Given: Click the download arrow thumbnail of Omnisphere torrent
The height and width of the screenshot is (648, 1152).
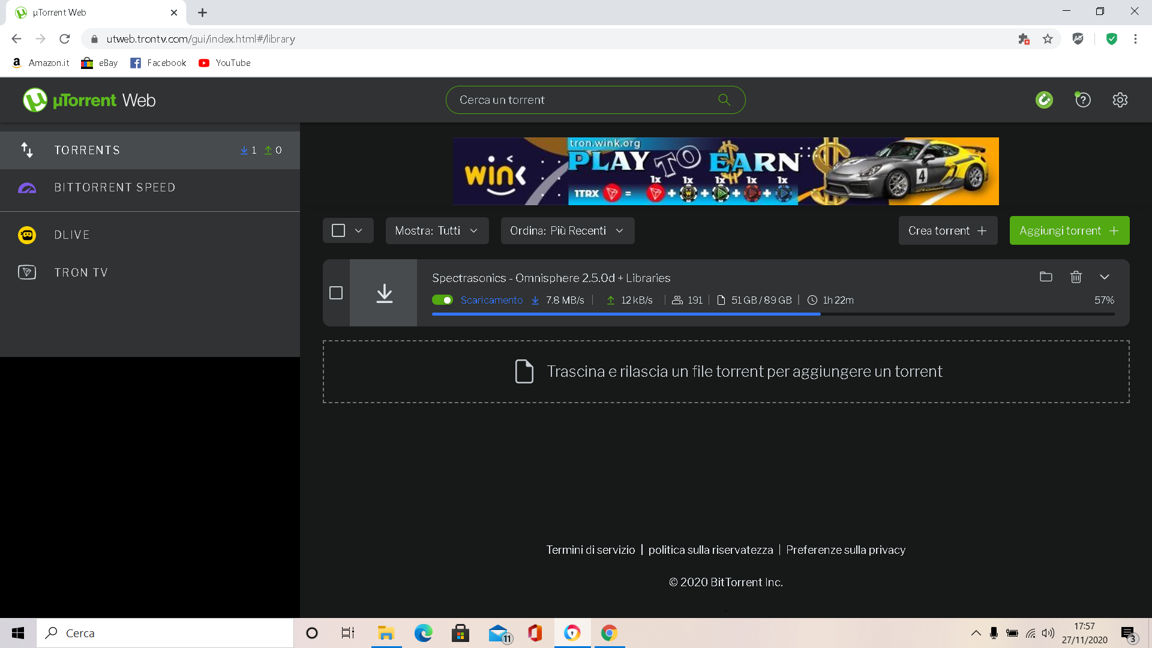Looking at the screenshot, I should point(383,293).
